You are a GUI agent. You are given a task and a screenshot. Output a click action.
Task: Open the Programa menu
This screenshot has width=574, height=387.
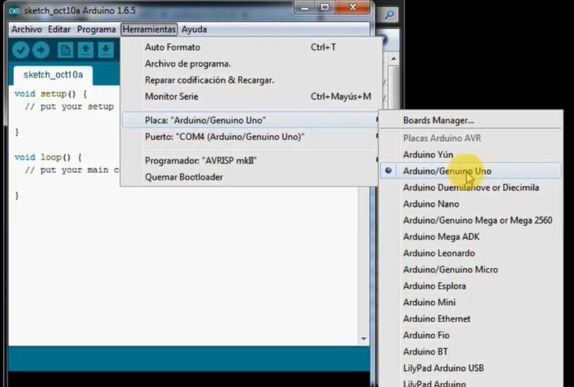96,30
